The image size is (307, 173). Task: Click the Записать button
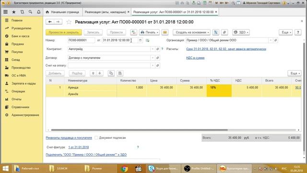tap(93, 32)
